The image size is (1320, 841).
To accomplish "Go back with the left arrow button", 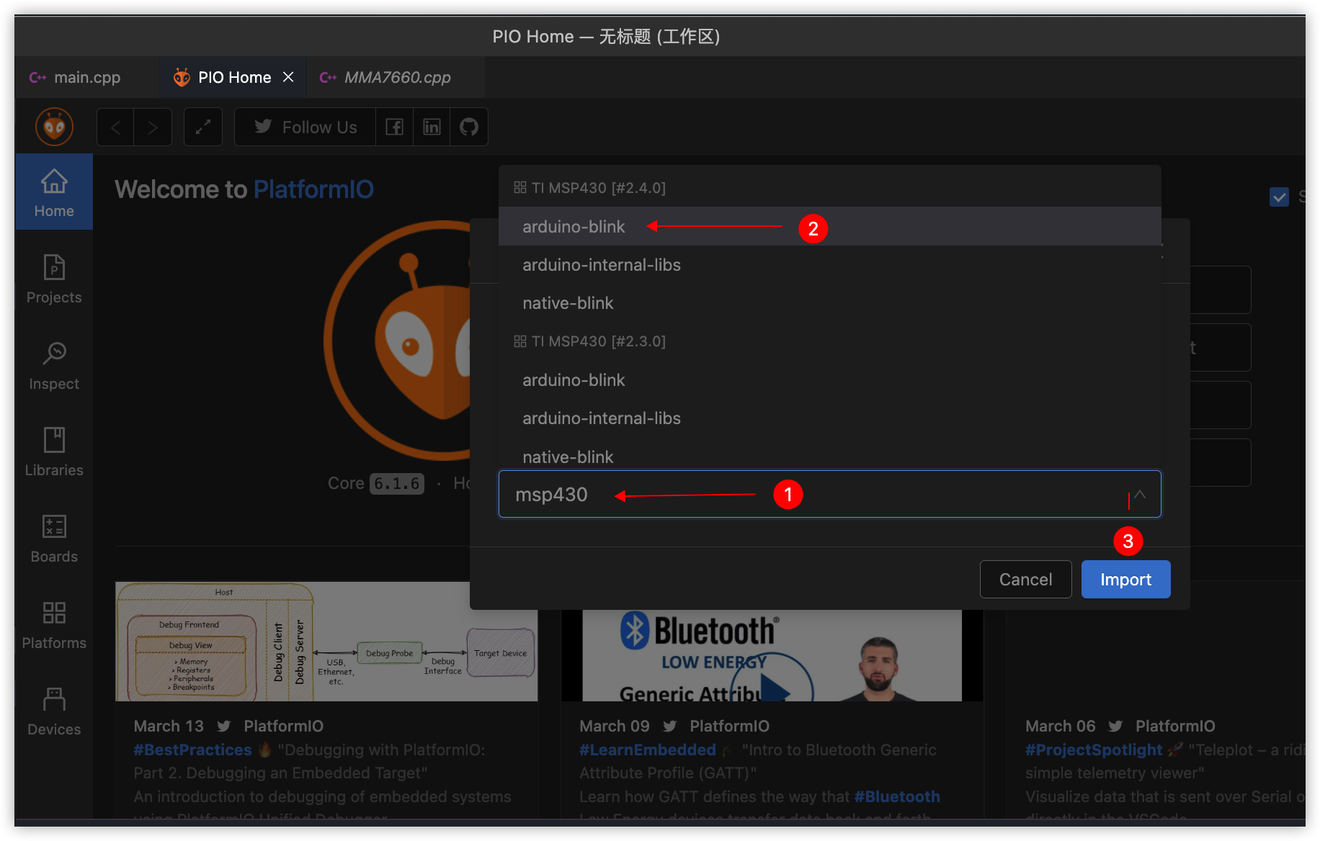I will click(x=115, y=127).
